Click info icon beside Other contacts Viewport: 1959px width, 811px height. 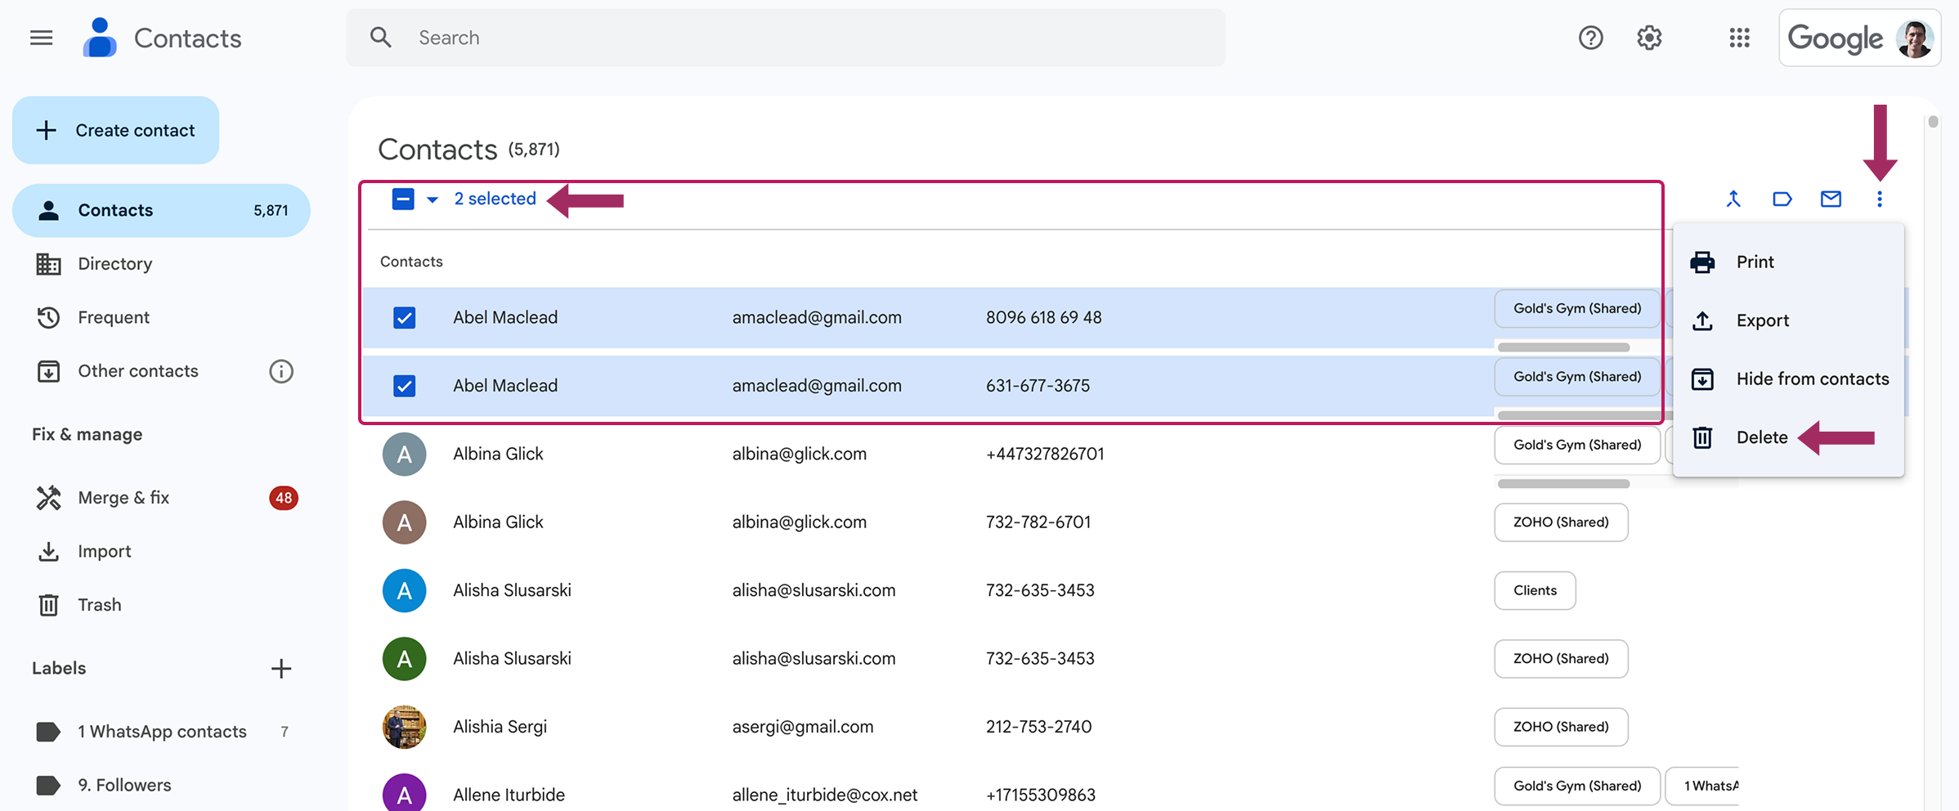coord(280,371)
